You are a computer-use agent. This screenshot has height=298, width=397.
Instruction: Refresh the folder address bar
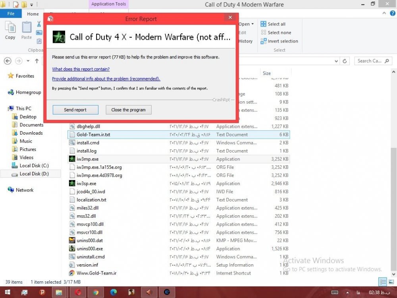(345, 61)
